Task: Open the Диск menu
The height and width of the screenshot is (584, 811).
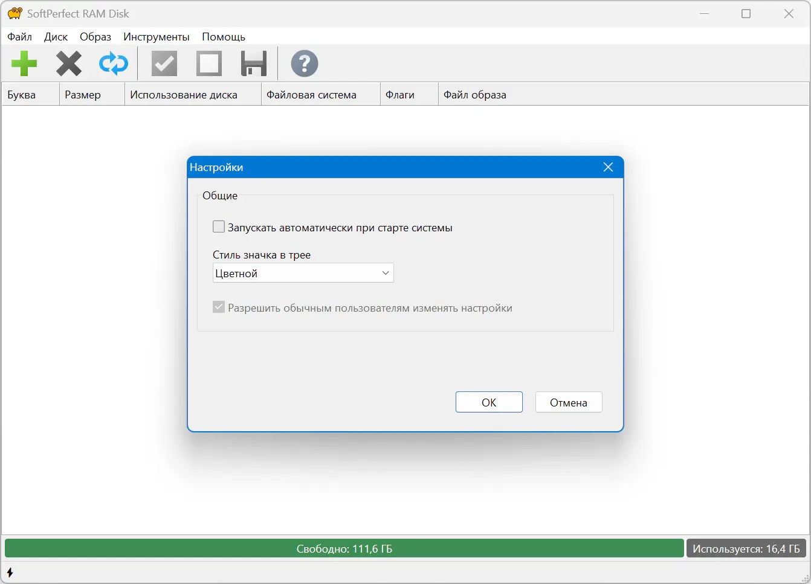Action: click(56, 37)
